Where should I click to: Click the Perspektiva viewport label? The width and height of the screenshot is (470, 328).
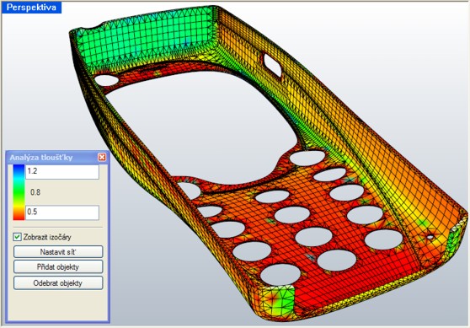pyautogui.click(x=31, y=8)
